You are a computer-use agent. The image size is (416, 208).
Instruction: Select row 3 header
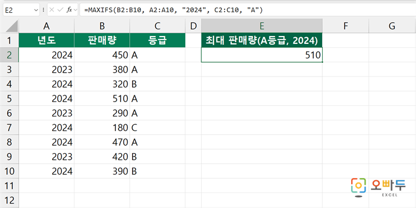coord(9,69)
